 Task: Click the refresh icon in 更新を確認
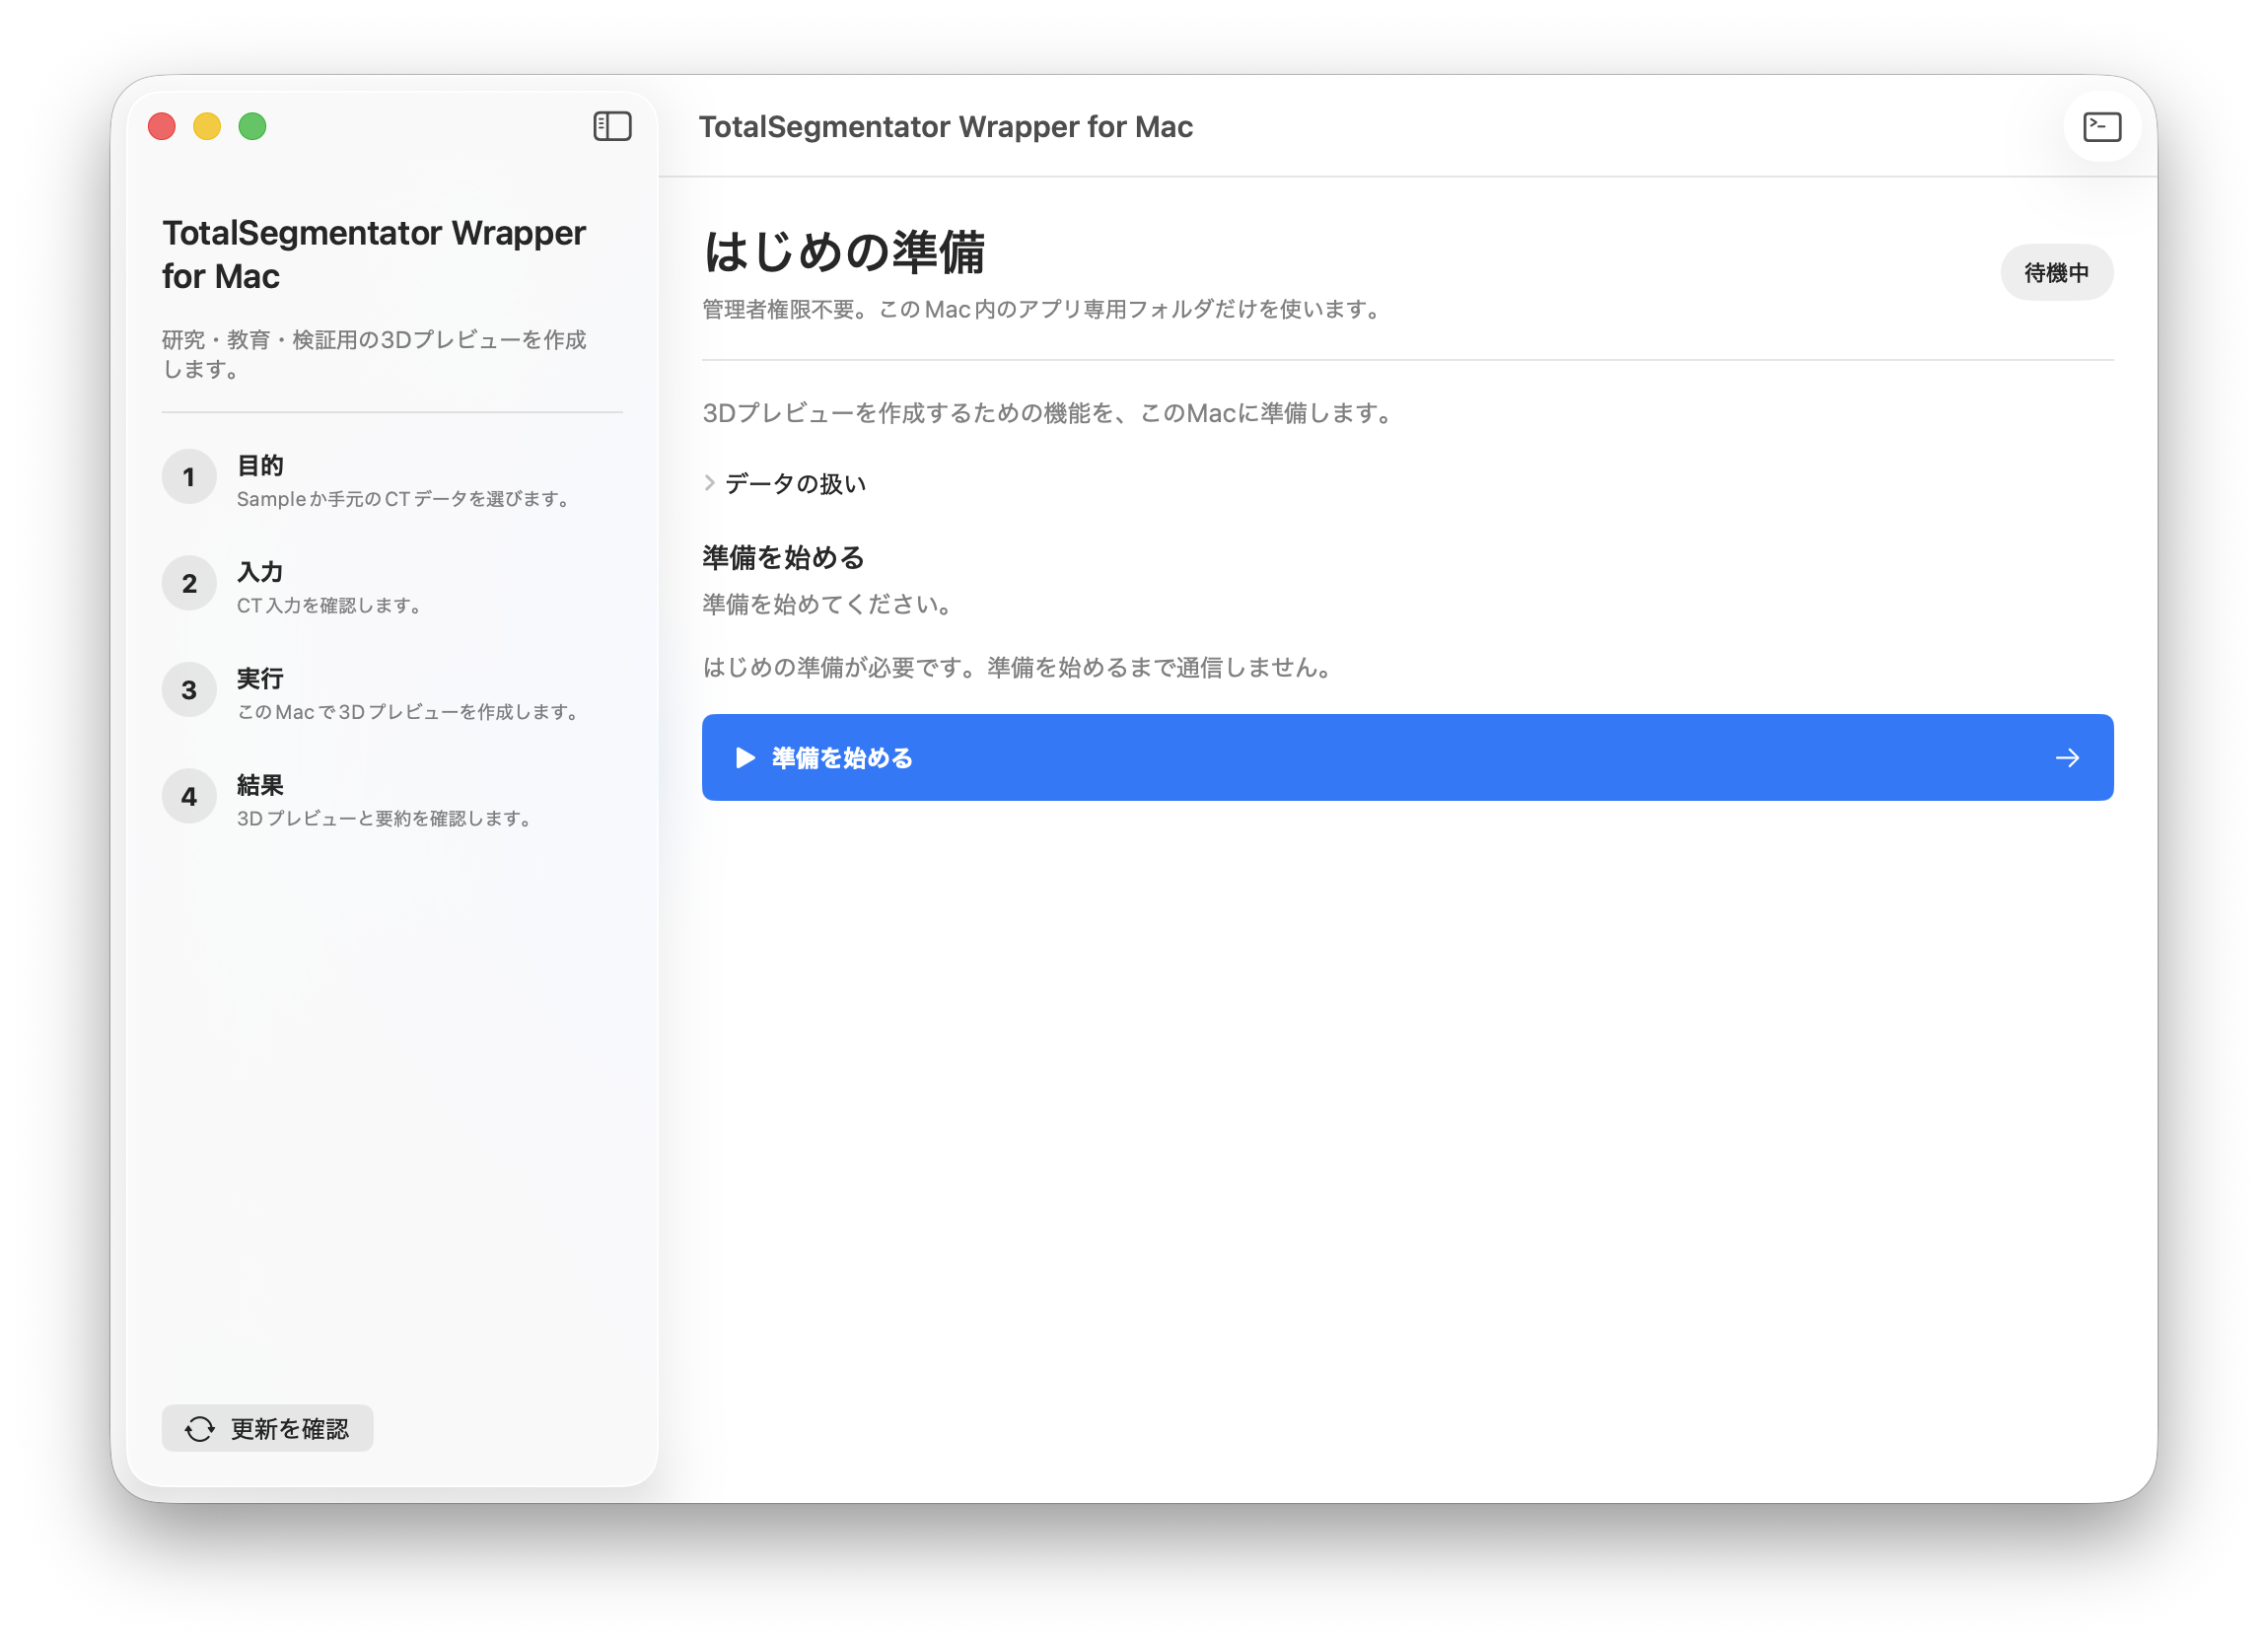coord(200,1428)
